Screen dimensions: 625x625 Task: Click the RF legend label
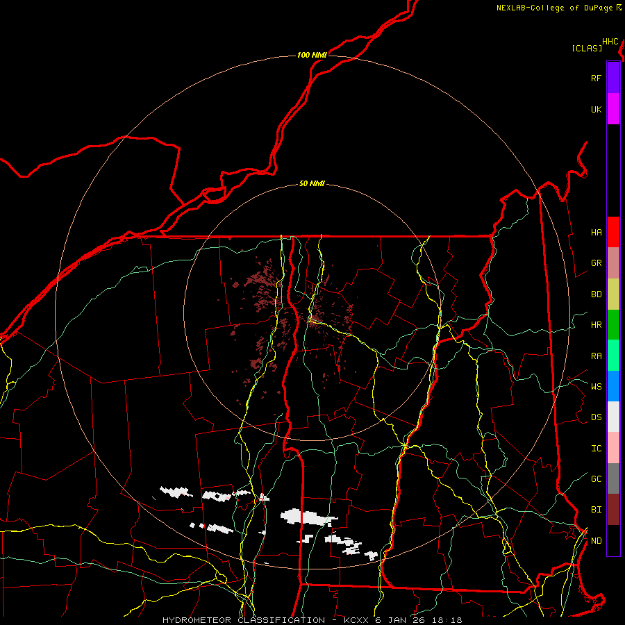pos(596,78)
